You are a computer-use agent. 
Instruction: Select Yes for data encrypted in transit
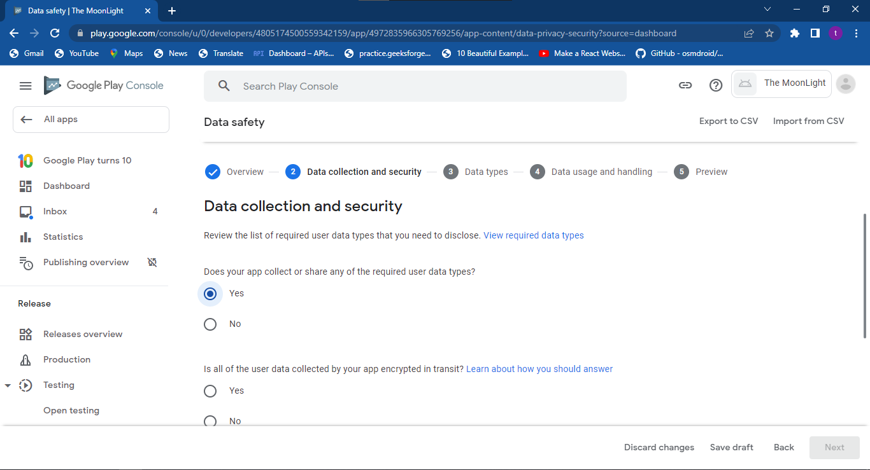click(x=210, y=391)
